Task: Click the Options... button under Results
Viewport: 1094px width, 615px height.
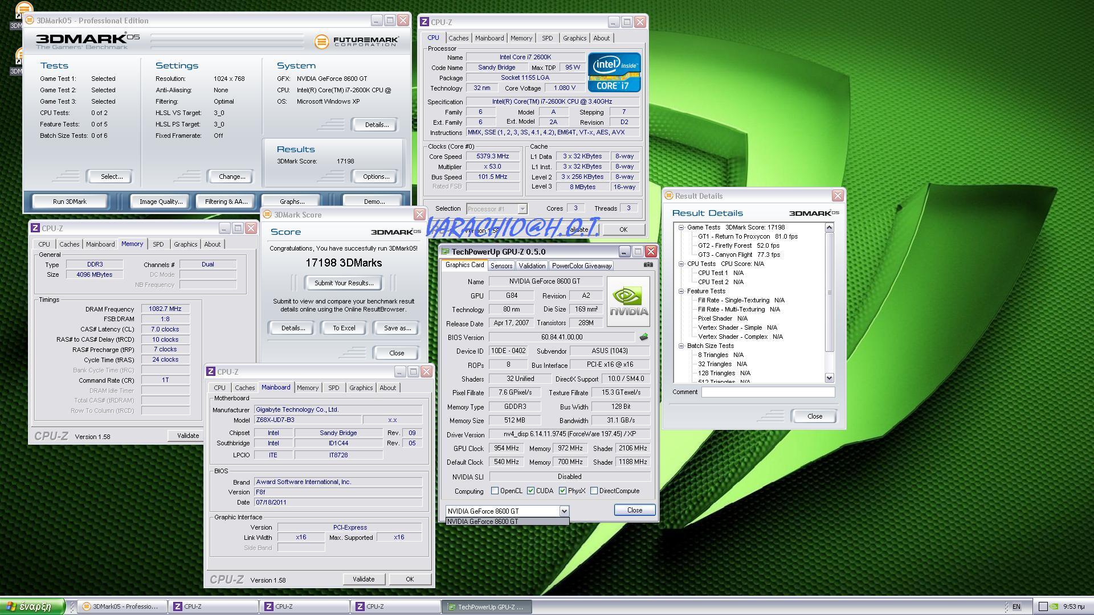Action: [x=376, y=177]
